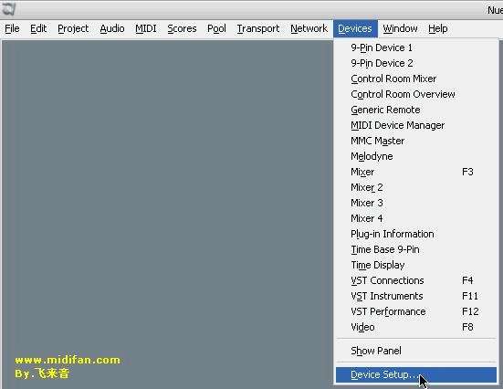The width and height of the screenshot is (503, 389).
Task: Open the Edit menu
Action: click(x=38, y=28)
